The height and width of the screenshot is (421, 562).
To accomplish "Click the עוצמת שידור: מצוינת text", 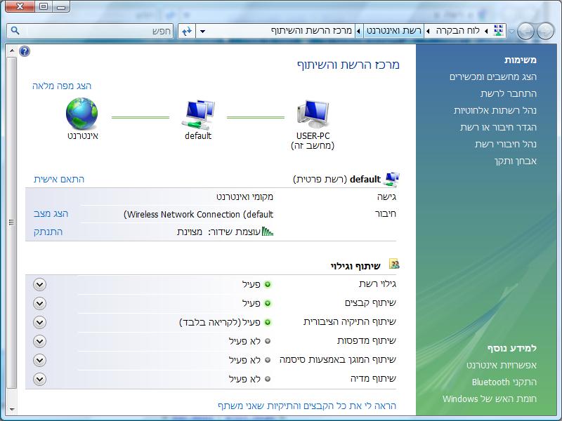I will (x=218, y=232).
